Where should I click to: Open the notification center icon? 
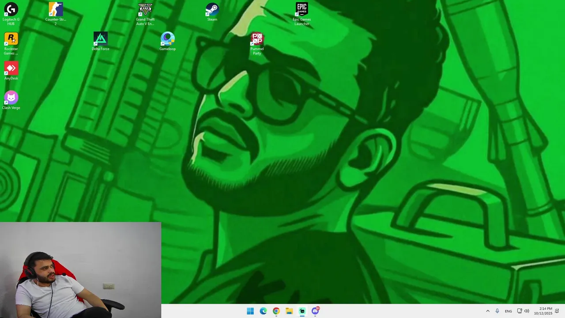[557, 311]
